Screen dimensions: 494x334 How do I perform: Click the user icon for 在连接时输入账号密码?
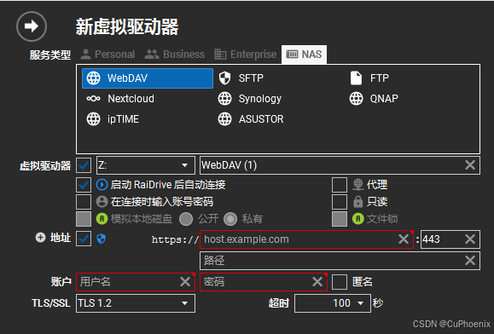click(x=102, y=202)
